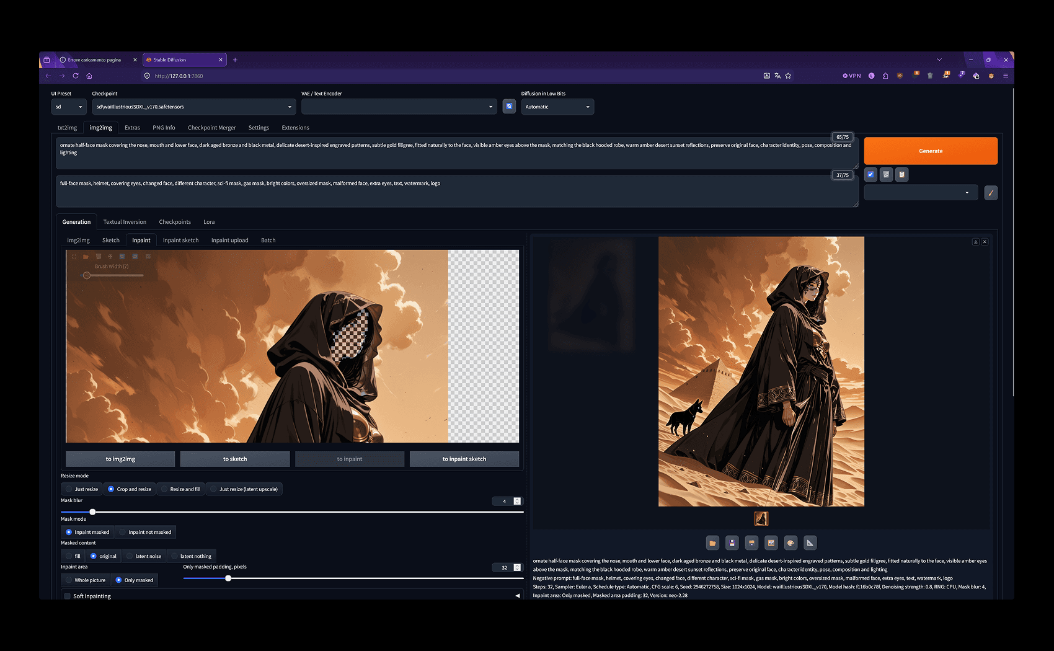Open the browser VPN button
Image resolution: width=1054 pixels, height=651 pixels.
click(x=852, y=76)
